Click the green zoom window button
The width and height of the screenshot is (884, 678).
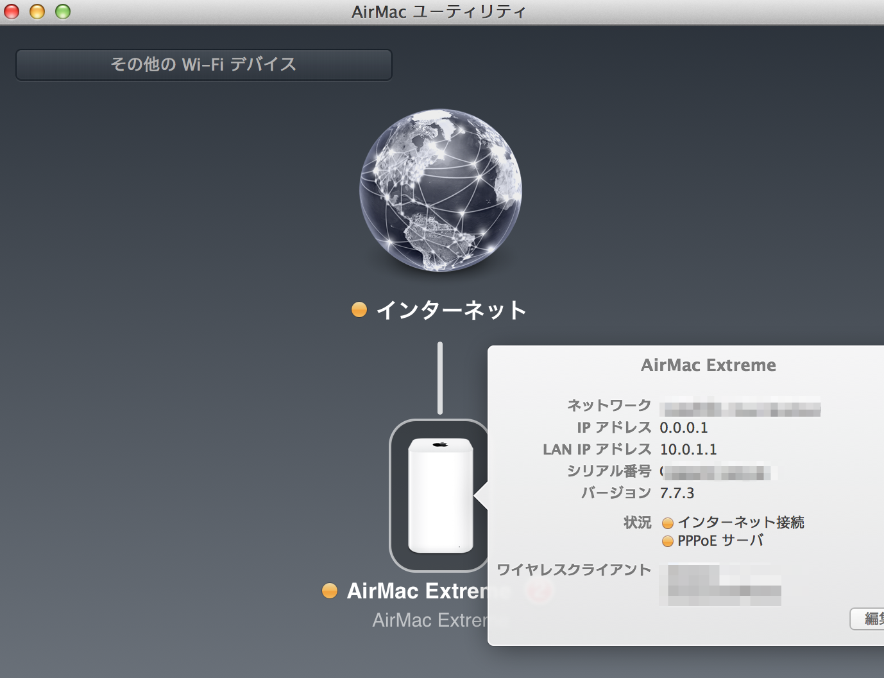pos(63,12)
